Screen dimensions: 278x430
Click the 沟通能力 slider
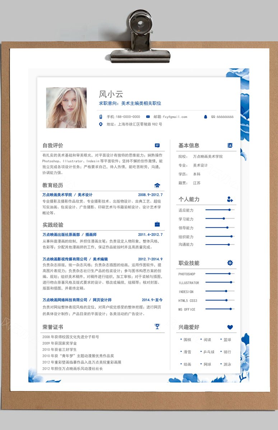(x=220, y=244)
